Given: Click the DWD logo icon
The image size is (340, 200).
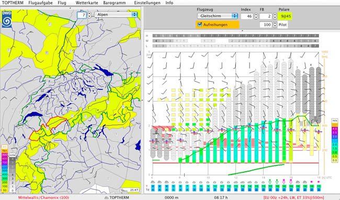Looking at the screenshot, I should pyautogui.click(x=7, y=19).
